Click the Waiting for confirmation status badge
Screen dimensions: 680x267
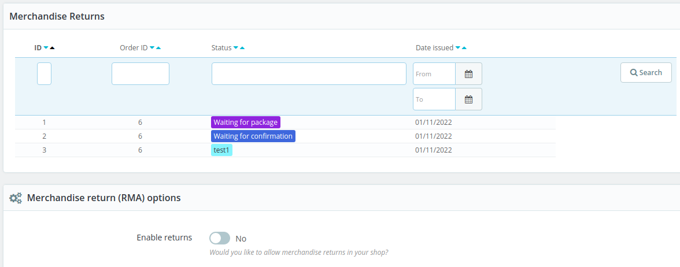[253, 136]
